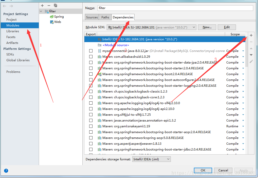The height and width of the screenshot is (178, 258).
Task: Open the Artifacts settings item
Action: 12,43
